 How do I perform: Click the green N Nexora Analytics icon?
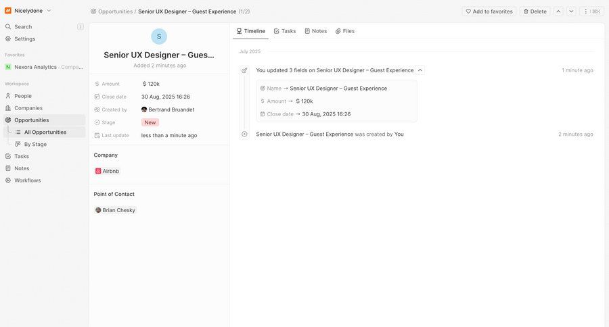[7, 67]
